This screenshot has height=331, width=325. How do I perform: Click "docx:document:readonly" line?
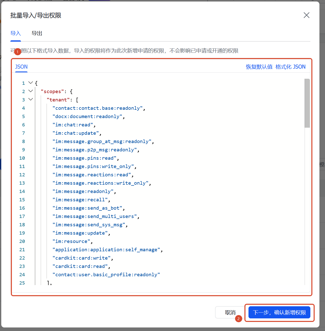click(x=87, y=117)
